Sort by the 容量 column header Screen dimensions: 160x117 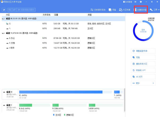pos(56,15)
